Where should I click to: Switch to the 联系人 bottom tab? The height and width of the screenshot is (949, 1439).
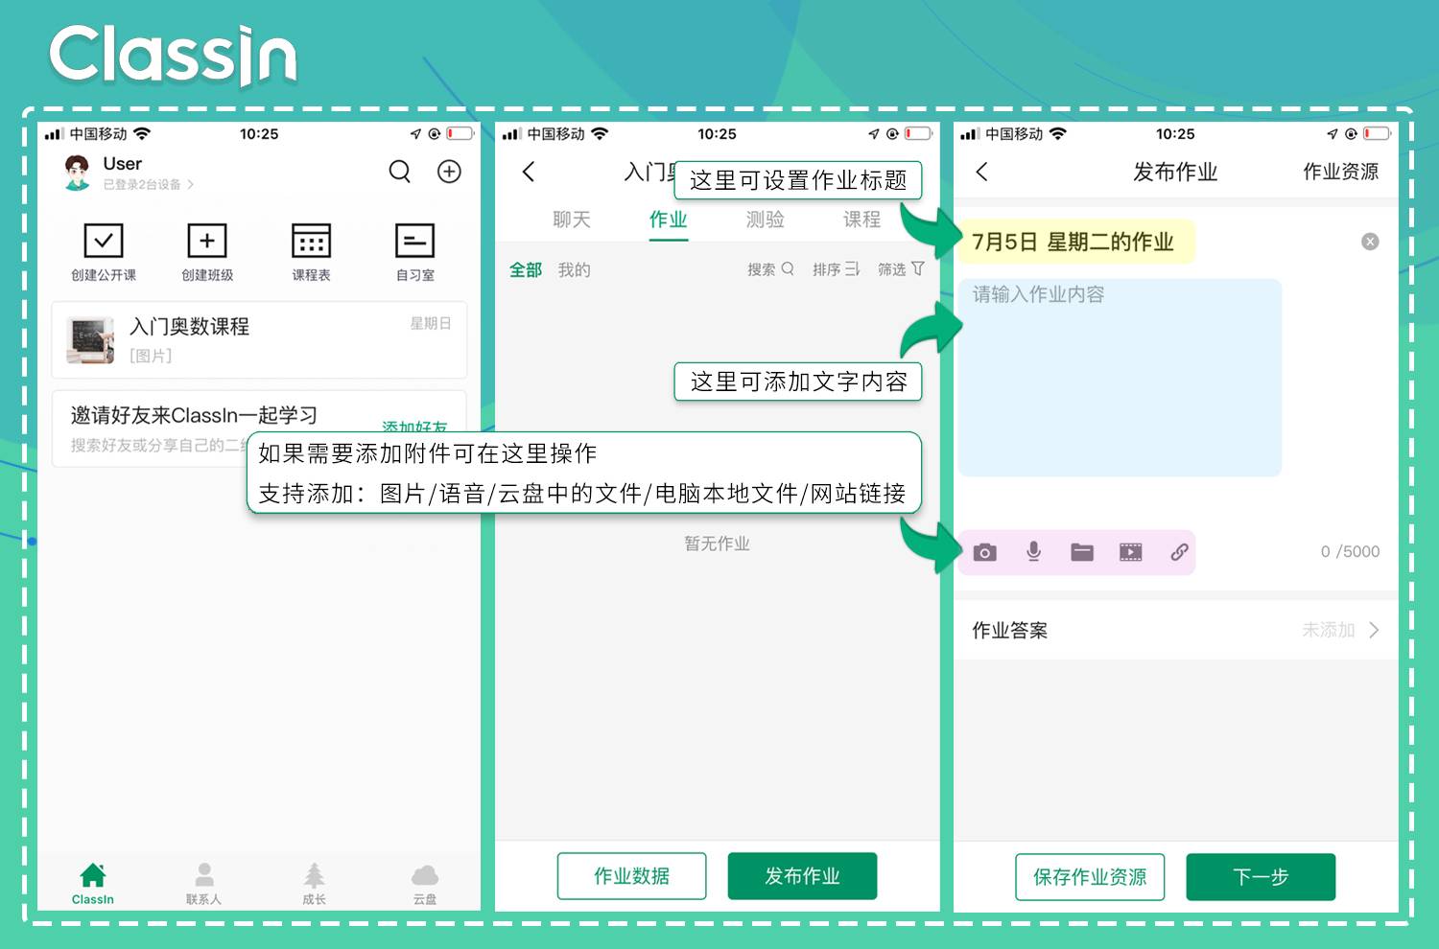(x=203, y=883)
